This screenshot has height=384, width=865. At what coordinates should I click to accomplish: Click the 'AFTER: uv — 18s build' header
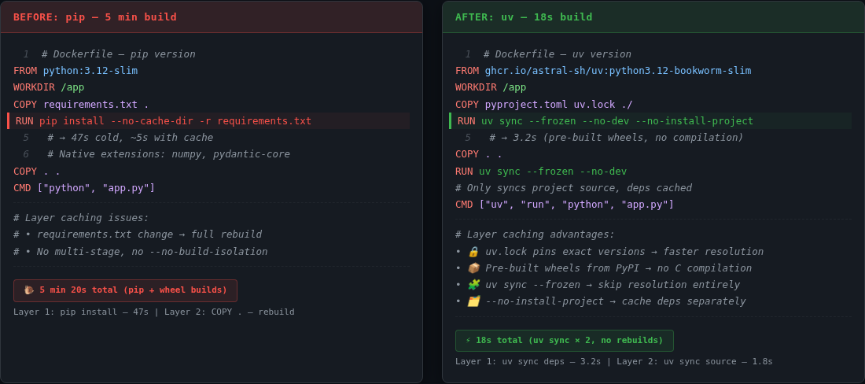pyautogui.click(x=653, y=17)
